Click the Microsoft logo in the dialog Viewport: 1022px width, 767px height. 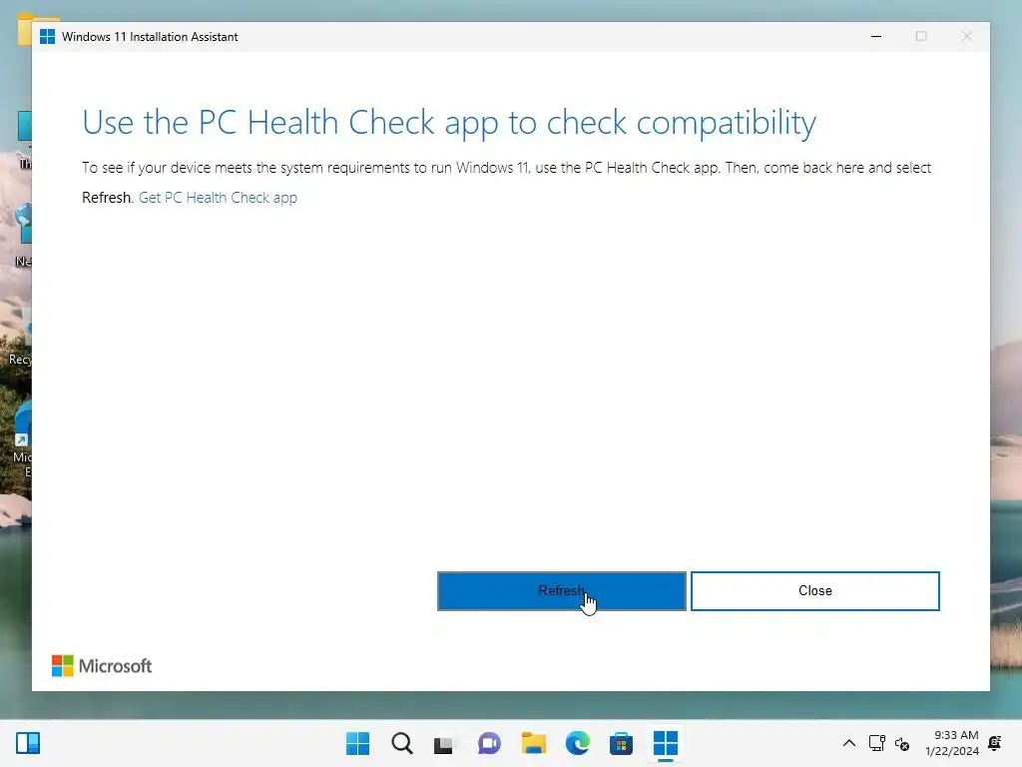click(x=102, y=666)
